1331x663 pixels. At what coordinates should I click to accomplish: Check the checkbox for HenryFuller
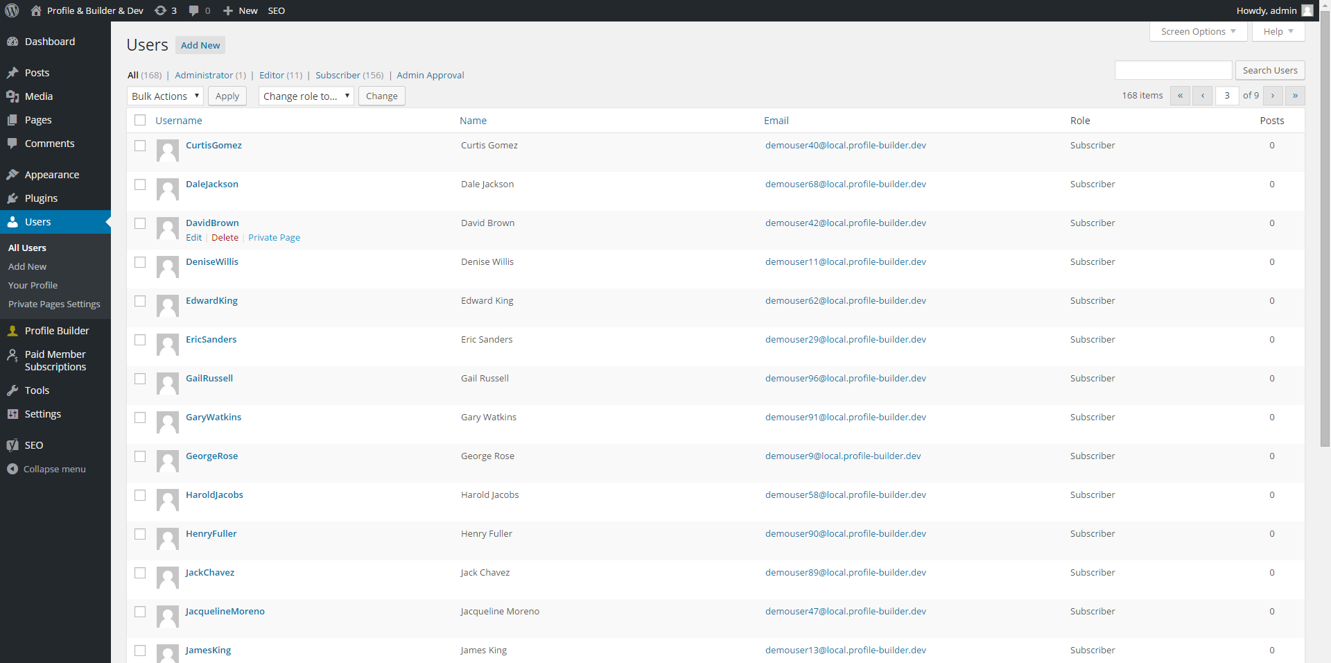click(140, 535)
